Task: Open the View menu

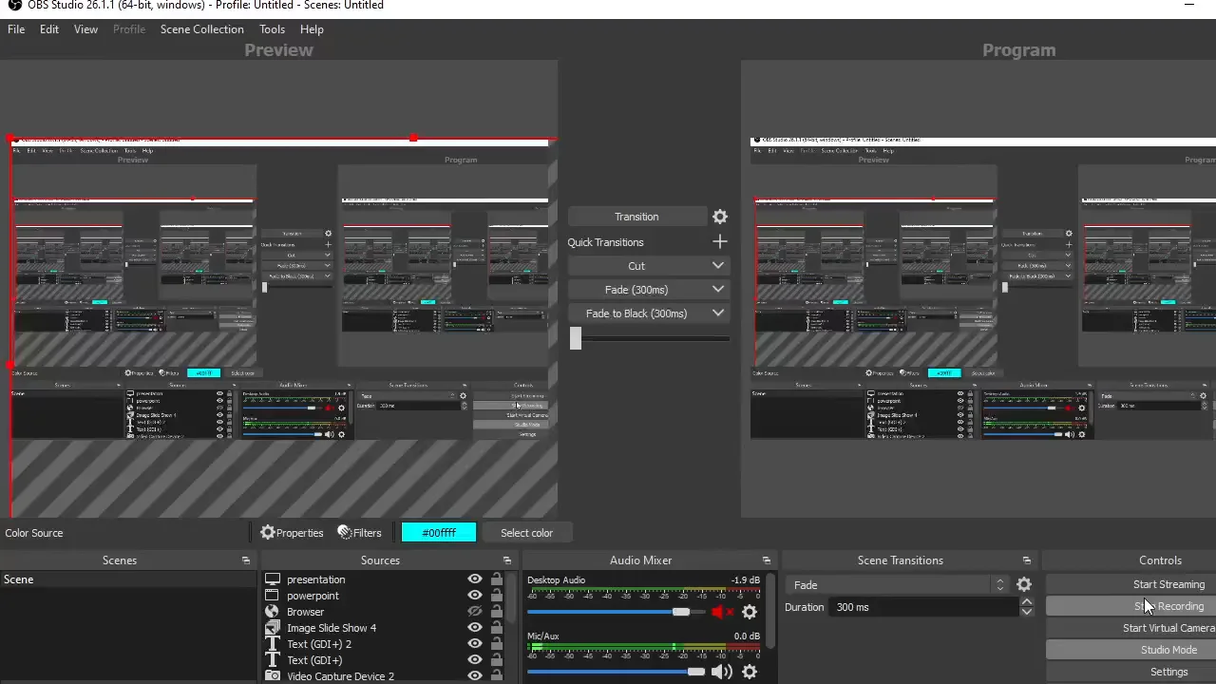Action: click(x=85, y=29)
